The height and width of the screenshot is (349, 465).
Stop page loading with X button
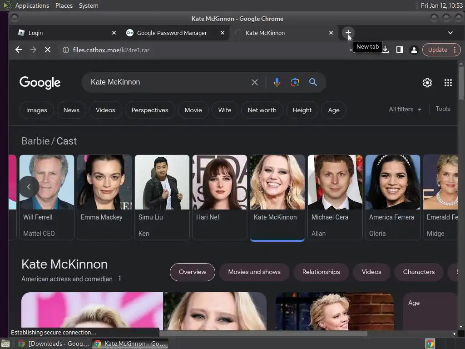tap(47, 50)
